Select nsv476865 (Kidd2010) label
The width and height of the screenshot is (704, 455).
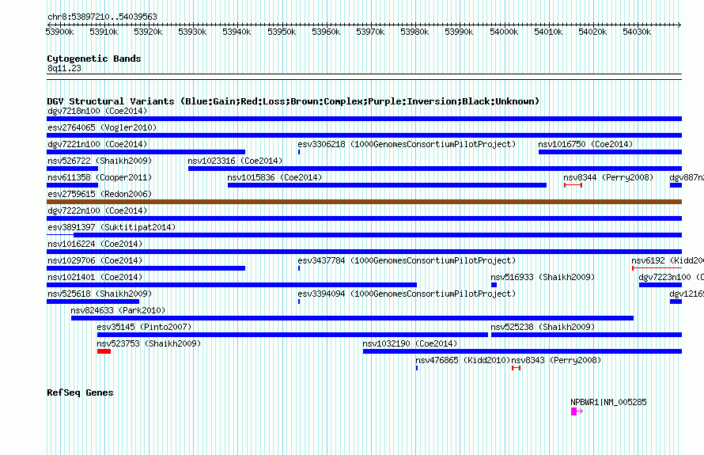coord(463,360)
